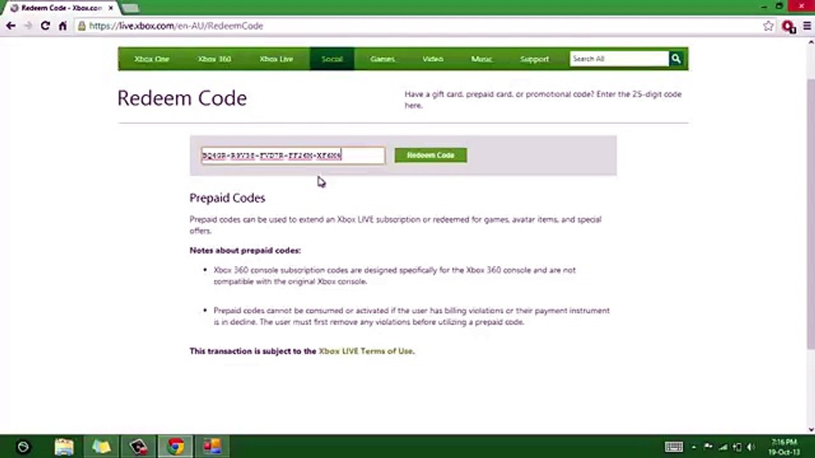Open the Music menu

[481, 59]
